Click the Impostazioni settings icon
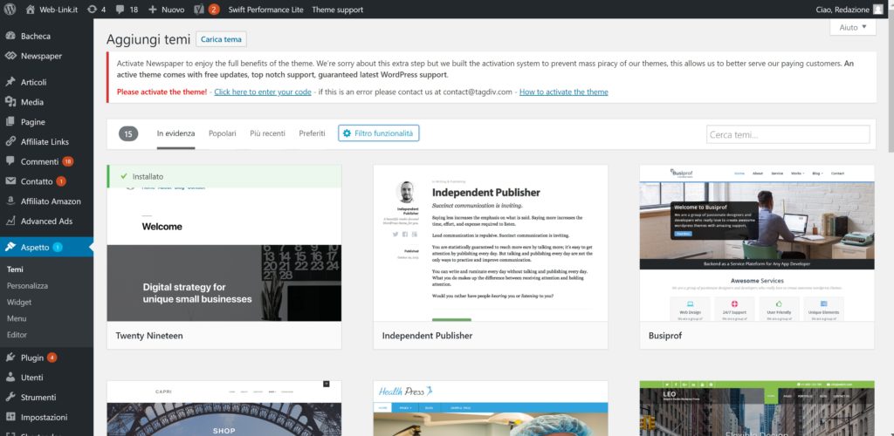This screenshot has height=436, width=894. [10, 417]
